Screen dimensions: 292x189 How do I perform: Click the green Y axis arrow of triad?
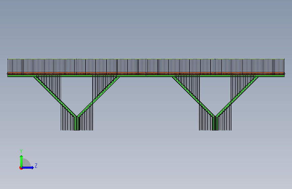point(21,161)
